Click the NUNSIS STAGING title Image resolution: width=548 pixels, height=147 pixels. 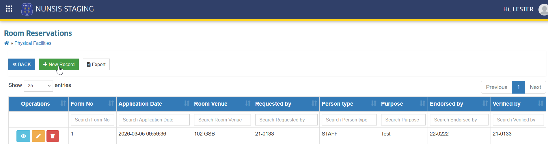coord(65,9)
